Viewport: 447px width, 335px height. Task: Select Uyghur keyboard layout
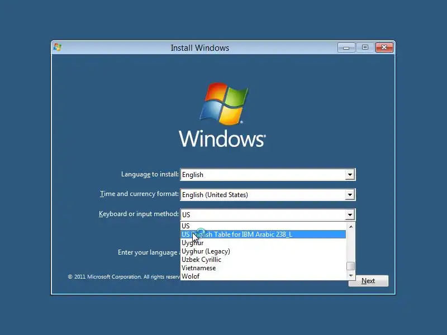(x=263, y=243)
